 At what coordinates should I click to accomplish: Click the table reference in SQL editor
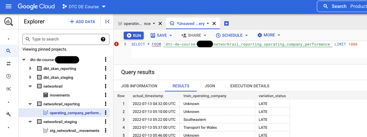coord(248,44)
